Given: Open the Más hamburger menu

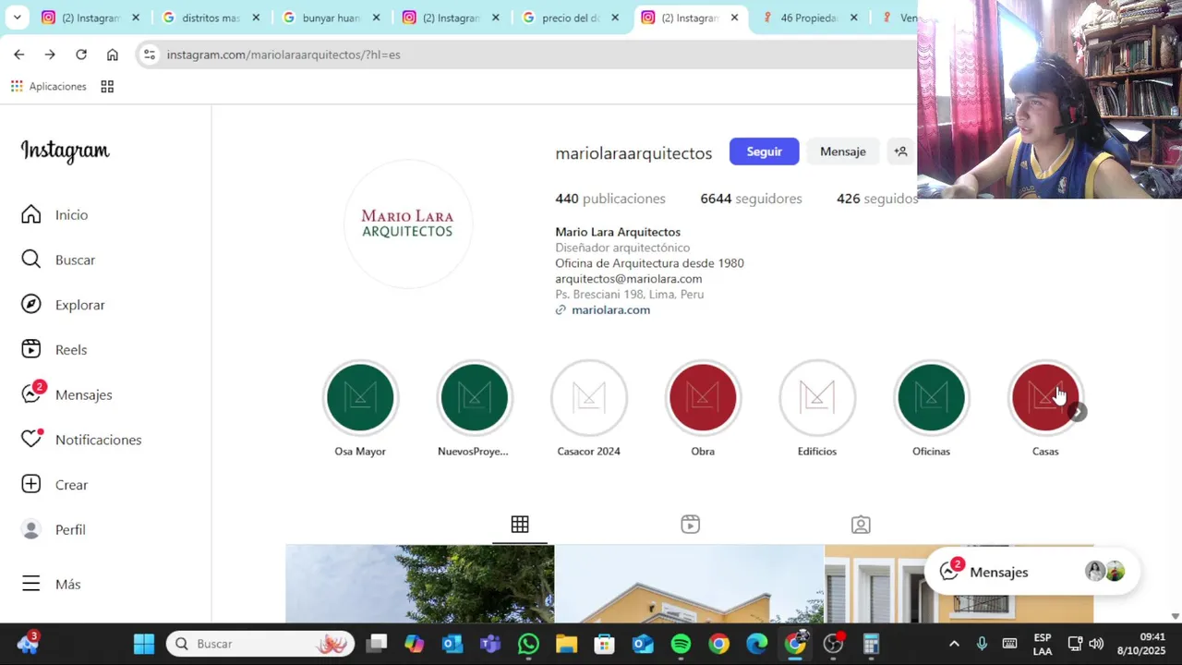Looking at the screenshot, I should coord(51,584).
